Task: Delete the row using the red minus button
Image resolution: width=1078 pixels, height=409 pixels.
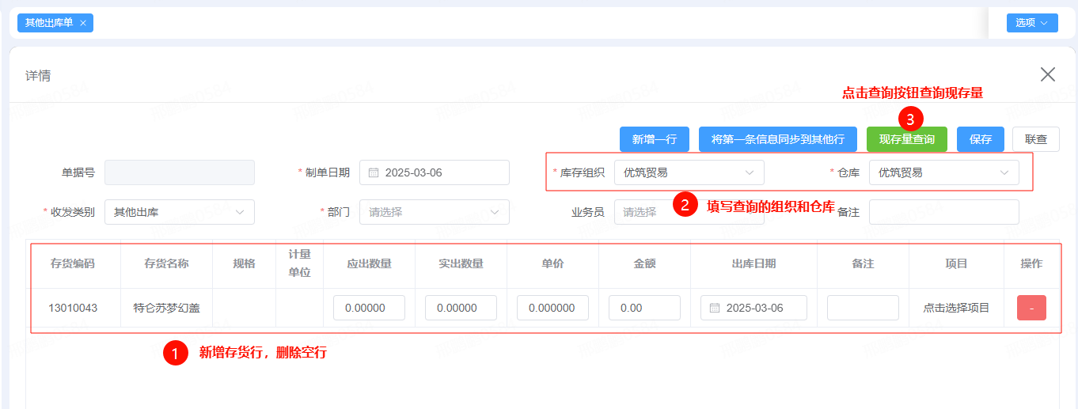Action: (x=1031, y=308)
